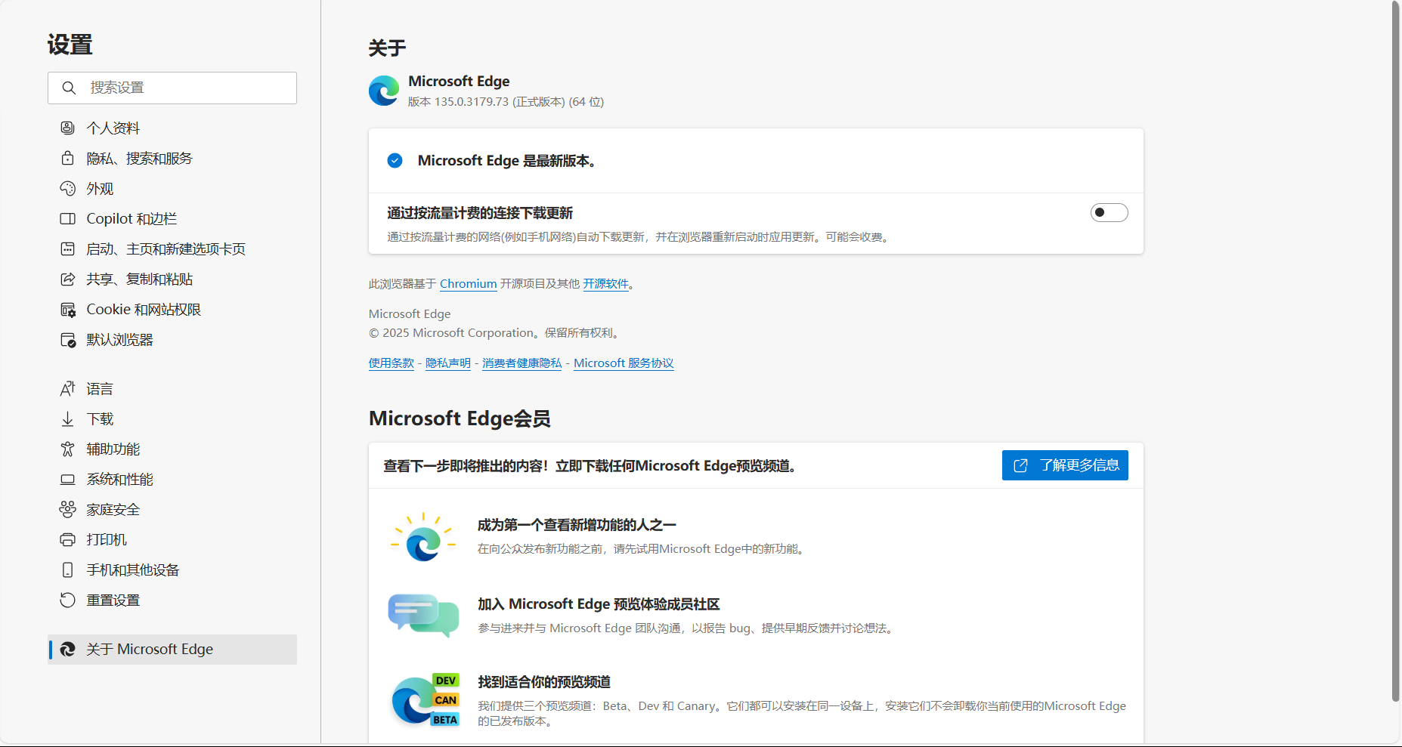This screenshot has width=1402, height=747.
Task: Click the 搜索设置 input field
Action: pyautogui.click(x=172, y=88)
